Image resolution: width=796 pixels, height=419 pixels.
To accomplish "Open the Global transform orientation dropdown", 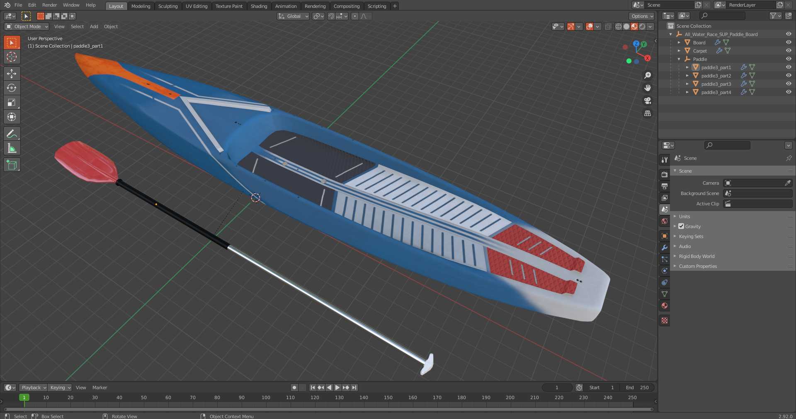I will coord(294,16).
